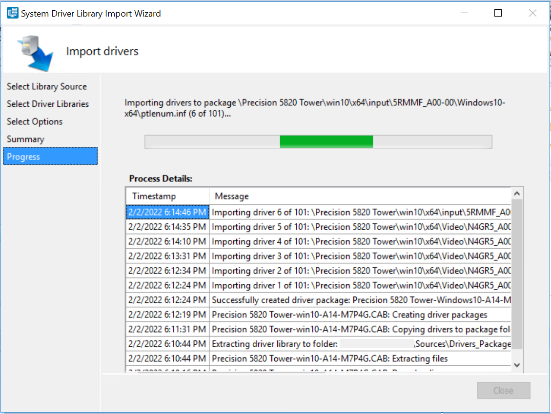551x414 pixels.
Task: Open the 'Select Options' wizard step
Action: click(x=34, y=121)
